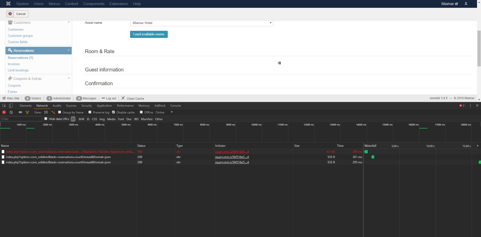Click the Joomla logo icon
The width and height of the screenshot is (481, 237).
(x=8, y=4)
